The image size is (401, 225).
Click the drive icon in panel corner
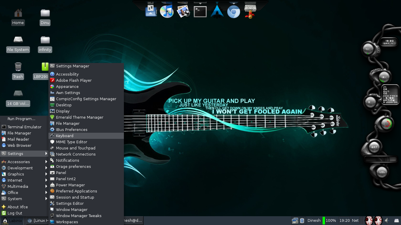(397, 221)
